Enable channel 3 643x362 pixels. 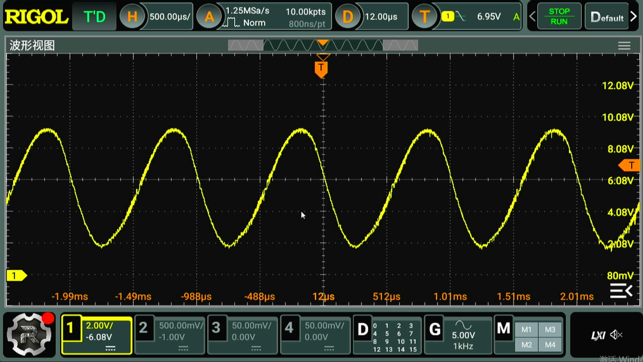216,328
